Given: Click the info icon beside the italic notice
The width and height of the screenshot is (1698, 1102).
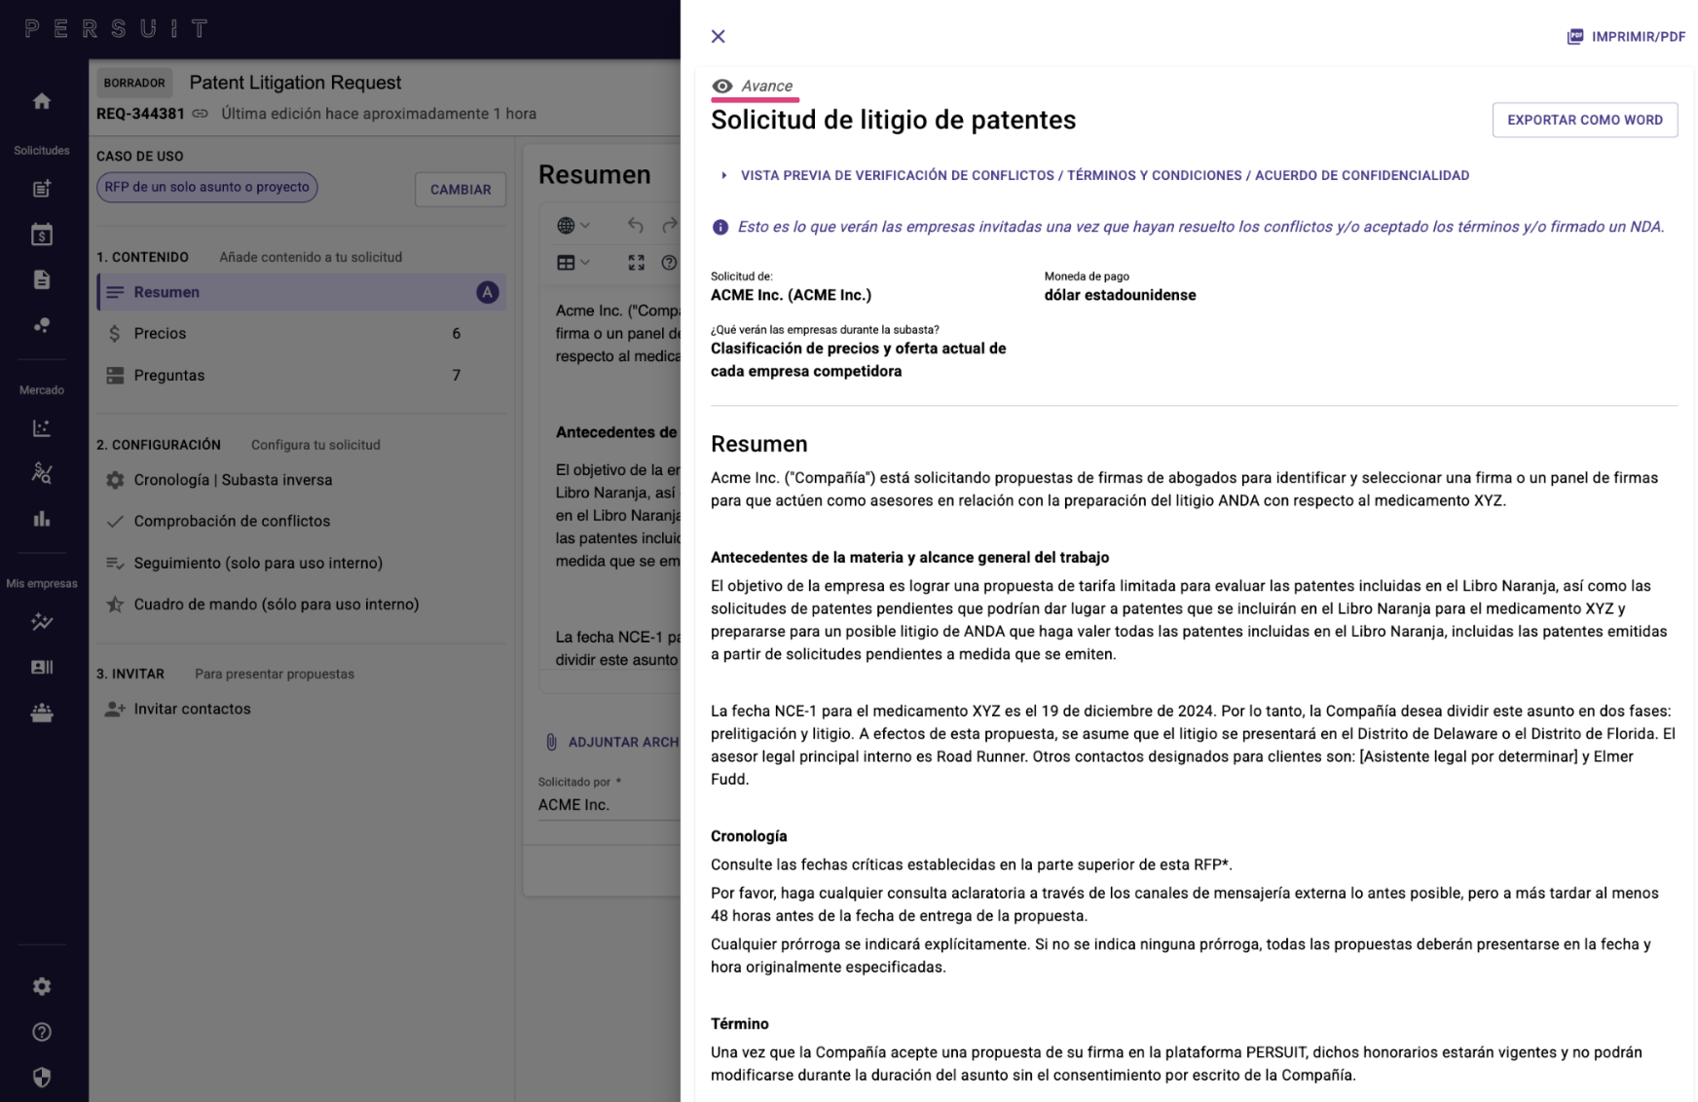Looking at the screenshot, I should click(x=720, y=227).
